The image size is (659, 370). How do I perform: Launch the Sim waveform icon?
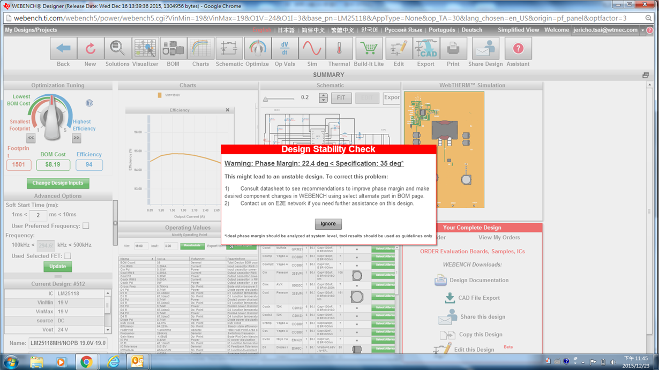click(312, 49)
